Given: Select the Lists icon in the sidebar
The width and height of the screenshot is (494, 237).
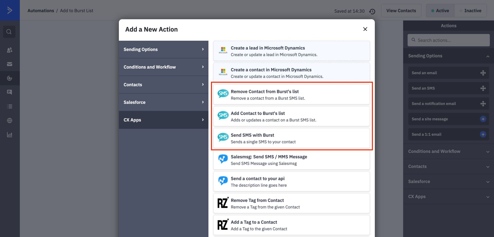Looking at the screenshot, I should tap(10, 106).
